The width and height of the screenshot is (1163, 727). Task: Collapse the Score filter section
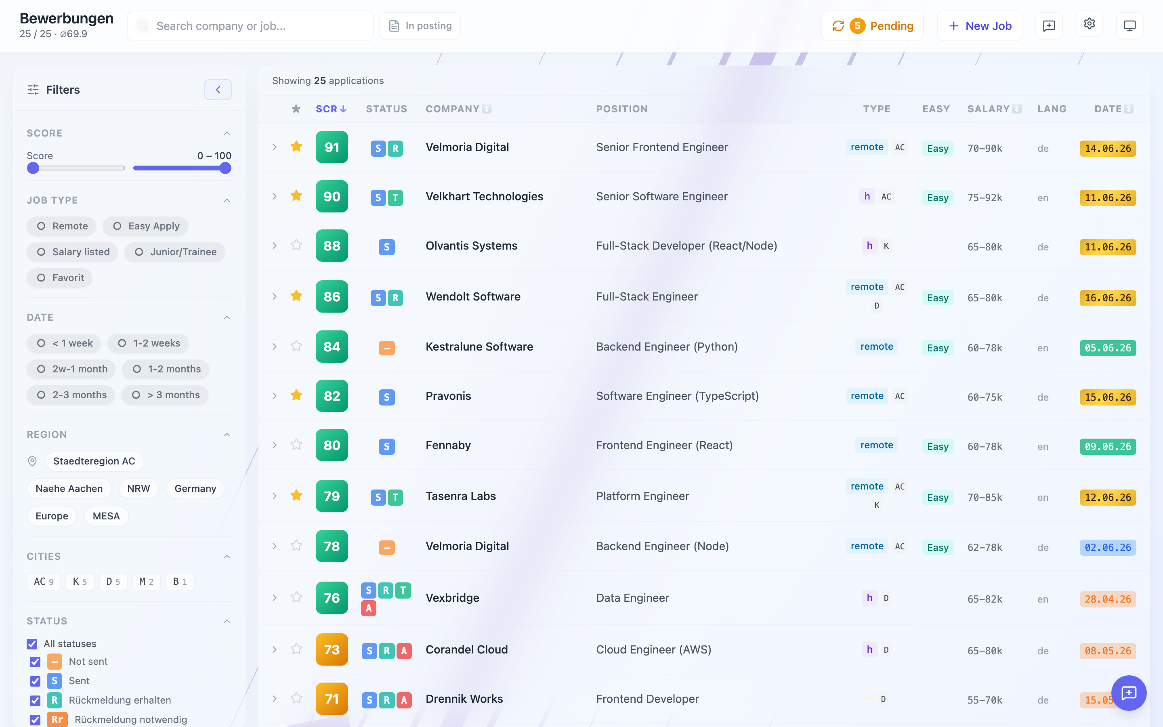coord(227,133)
